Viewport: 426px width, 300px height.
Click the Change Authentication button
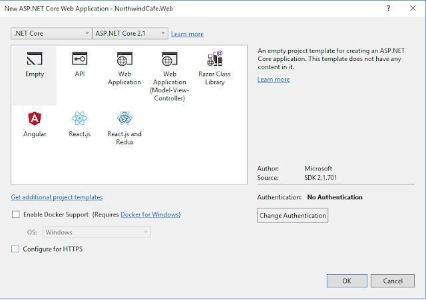click(x=293, y=216)
